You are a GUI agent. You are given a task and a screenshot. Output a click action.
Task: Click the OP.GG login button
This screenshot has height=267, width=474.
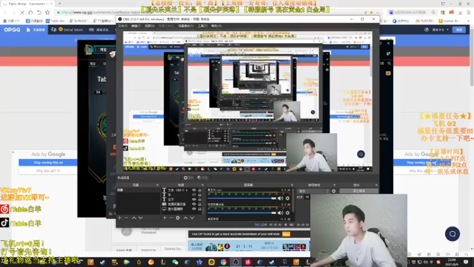(x=459, y=30)
